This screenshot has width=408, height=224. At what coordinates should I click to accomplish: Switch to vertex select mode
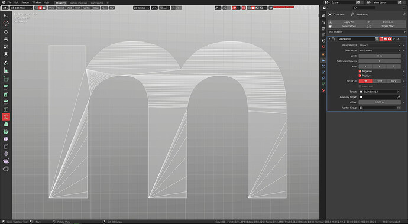point(37,8)
